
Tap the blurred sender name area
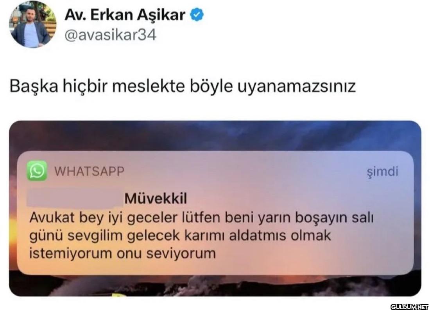point(75,198)
